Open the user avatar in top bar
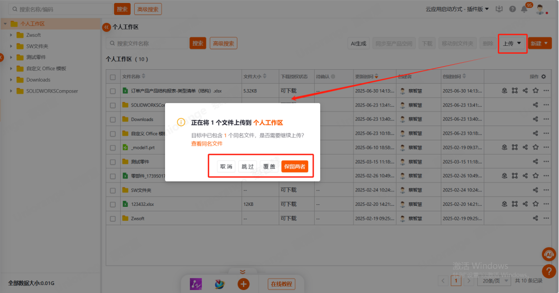Screen dimensions: 559x293 click(x=540, y=9)
